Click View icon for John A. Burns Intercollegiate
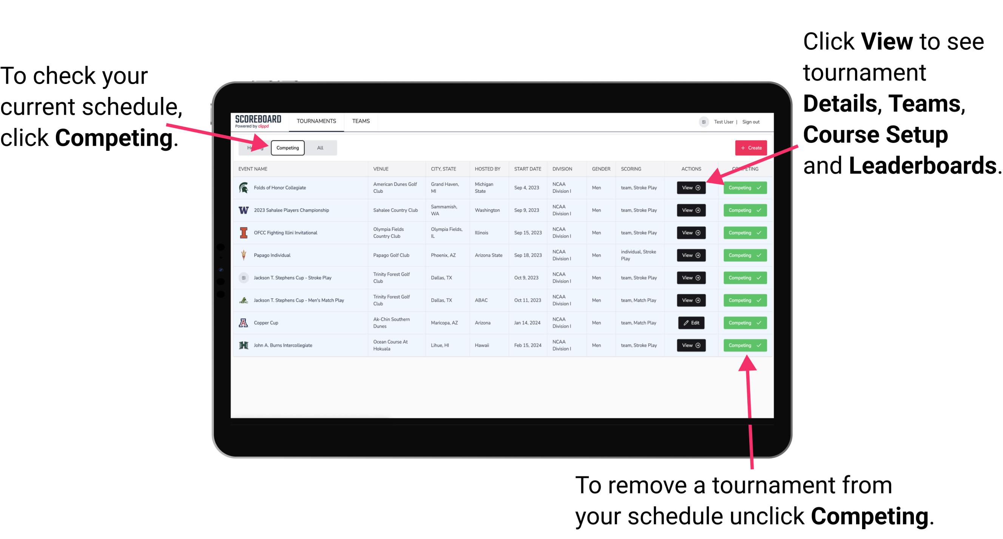Viewport: 1003px width, 539px height. click(690, 345)
